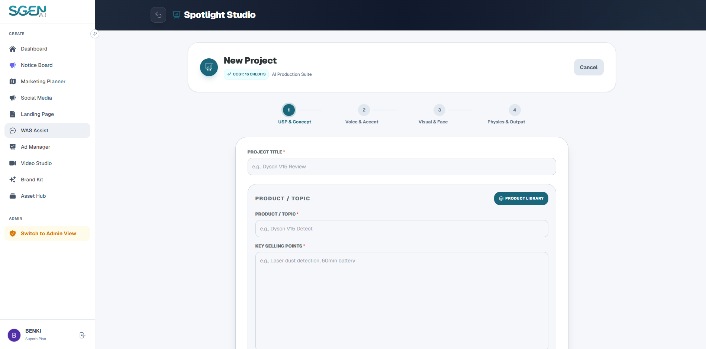Image resolution: width=706 pixels, height=349 pixels.
Task: Go to Marketing Planner
Action: pos(47,81)
